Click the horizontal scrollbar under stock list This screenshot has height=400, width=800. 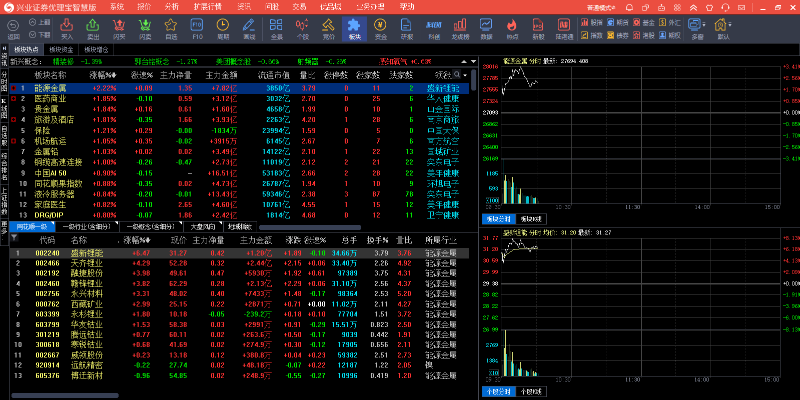(x=65, y=395)
